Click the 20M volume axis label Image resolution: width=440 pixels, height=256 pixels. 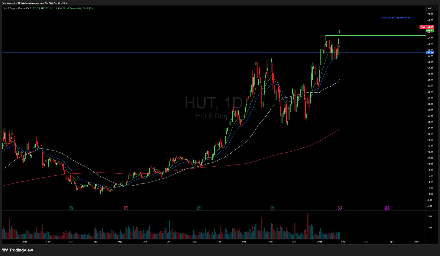click(429, 216)
